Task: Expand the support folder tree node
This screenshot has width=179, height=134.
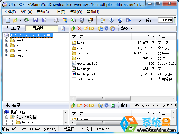Action: 6,55
